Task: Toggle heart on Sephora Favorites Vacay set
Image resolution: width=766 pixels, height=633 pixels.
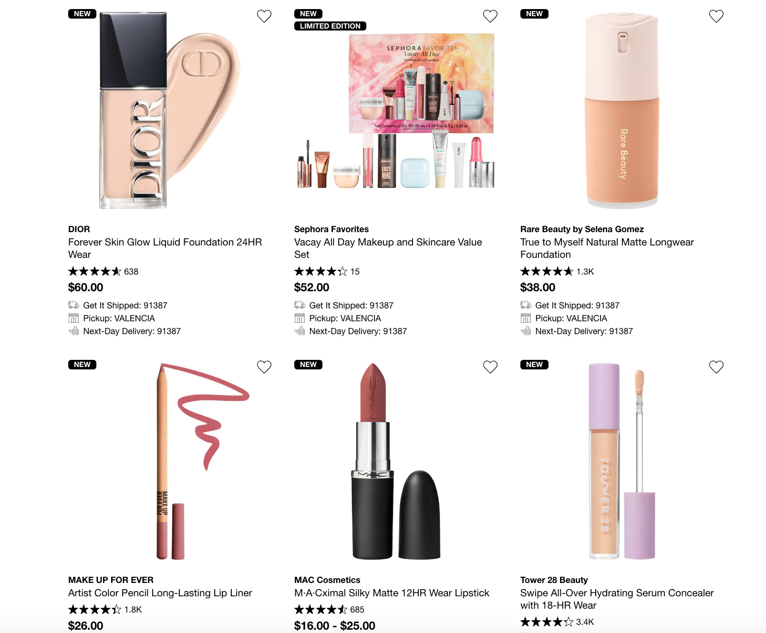Action: tap(490, 16)
